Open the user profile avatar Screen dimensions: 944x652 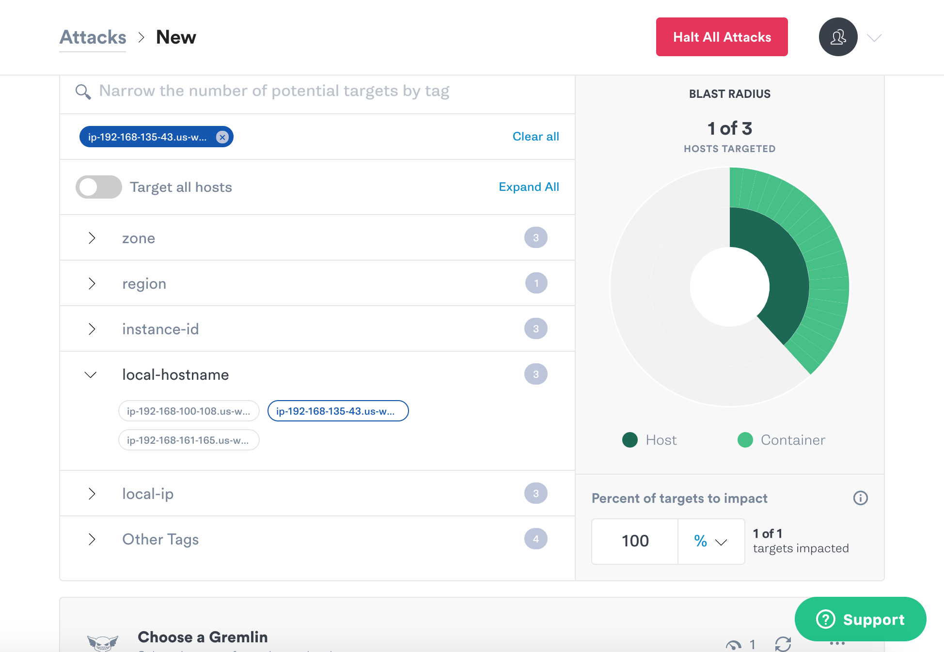(x=838, y=37)
